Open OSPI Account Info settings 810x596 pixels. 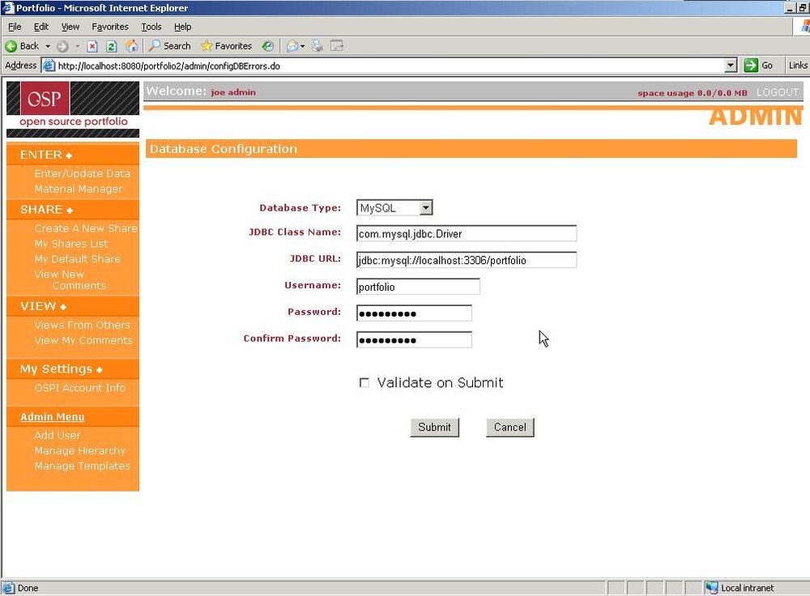pyautogui.click(x=80, y=388)
